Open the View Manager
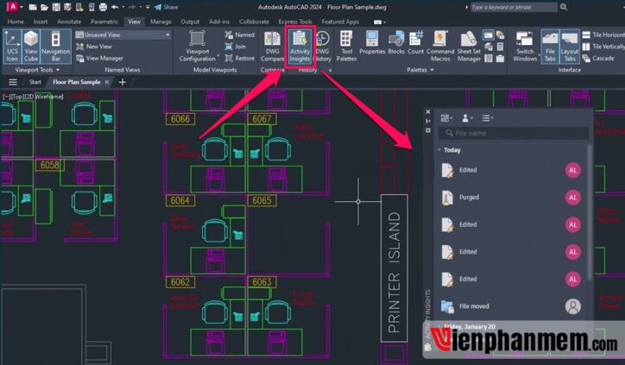The image size is (625, 365). (x=99, y=58)
